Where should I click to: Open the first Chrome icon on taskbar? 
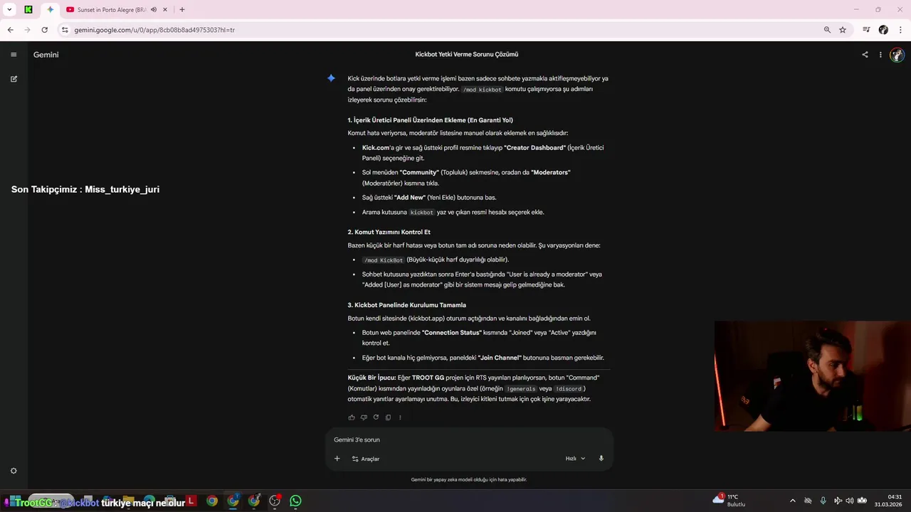212,501
